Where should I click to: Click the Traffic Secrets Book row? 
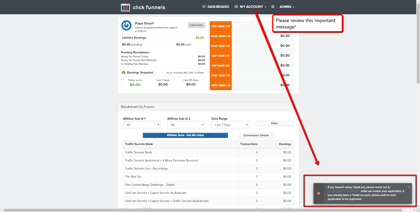point(208,152)
